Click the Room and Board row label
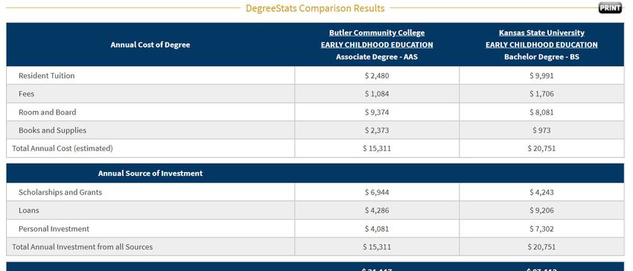Screen dimensions: 633x271 [47, 112]
